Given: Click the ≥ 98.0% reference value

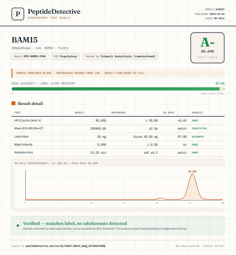Looking at the screenshot, I should click(x=151, y=121).
